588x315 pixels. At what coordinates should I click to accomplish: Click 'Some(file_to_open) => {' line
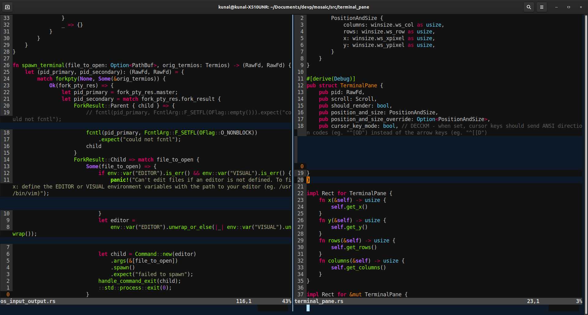point(121,166)
